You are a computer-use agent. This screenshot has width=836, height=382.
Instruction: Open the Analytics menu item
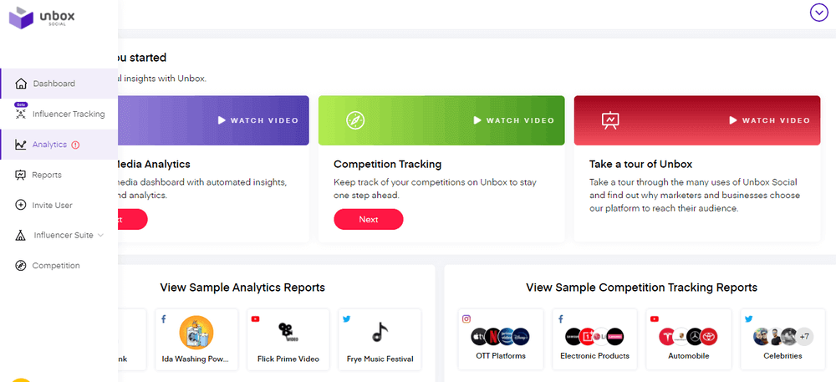(49, 145)
